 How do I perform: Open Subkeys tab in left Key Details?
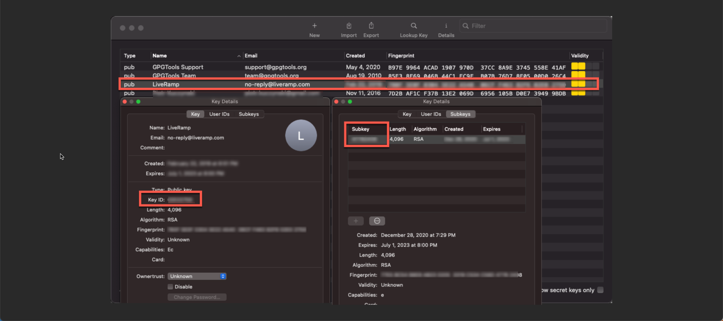tap(249, 114)
